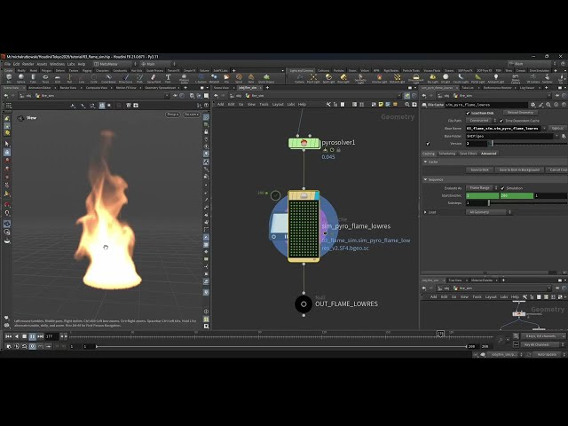Jump to first frame in playbar
The height and width of the screenshot is (426, 568).
point(8,336)
